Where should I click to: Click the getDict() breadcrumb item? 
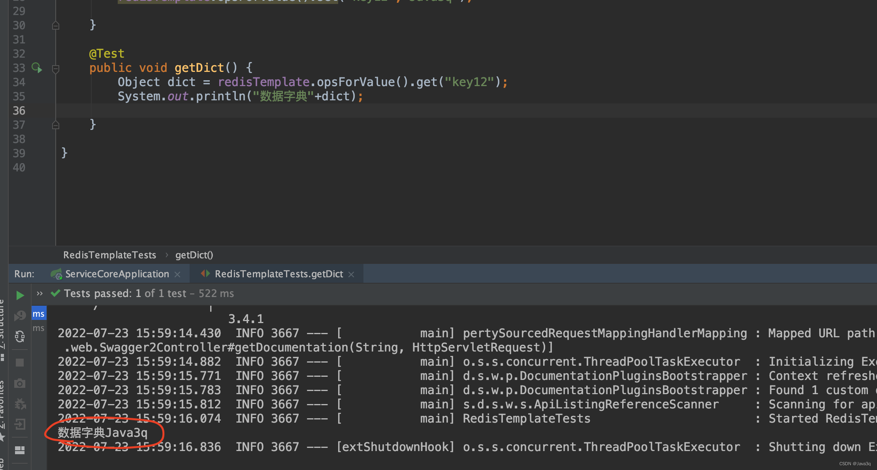194,255
